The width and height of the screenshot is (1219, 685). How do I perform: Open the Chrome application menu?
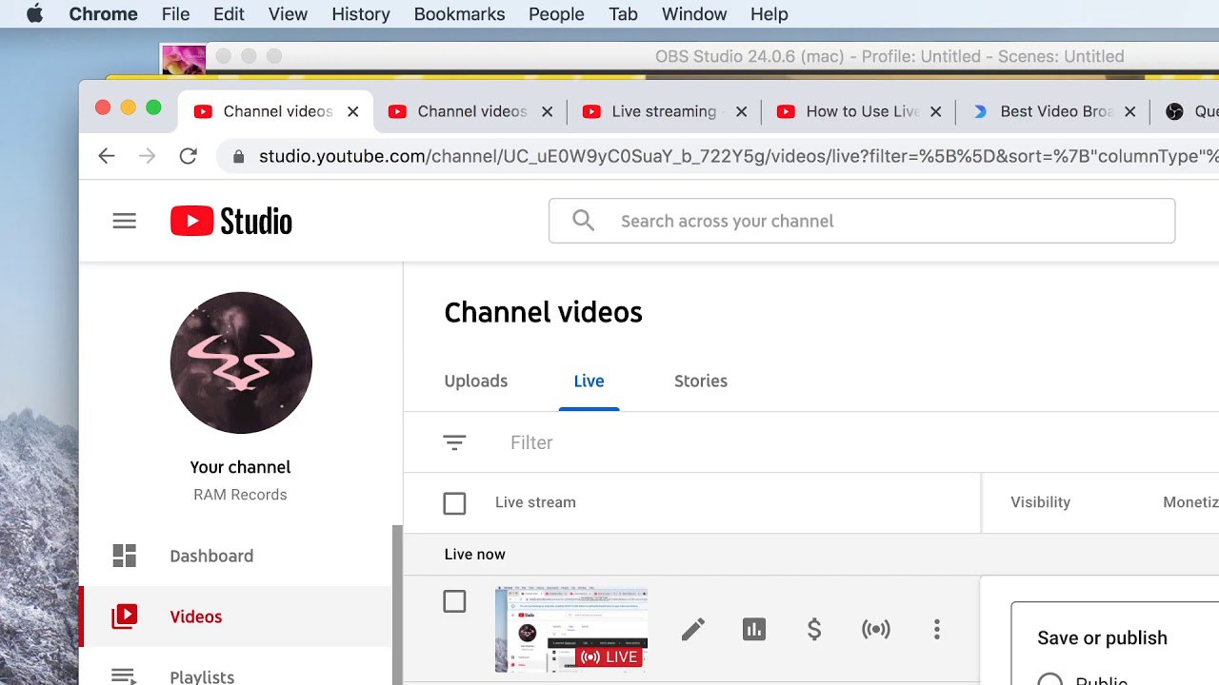coord(104,14)
